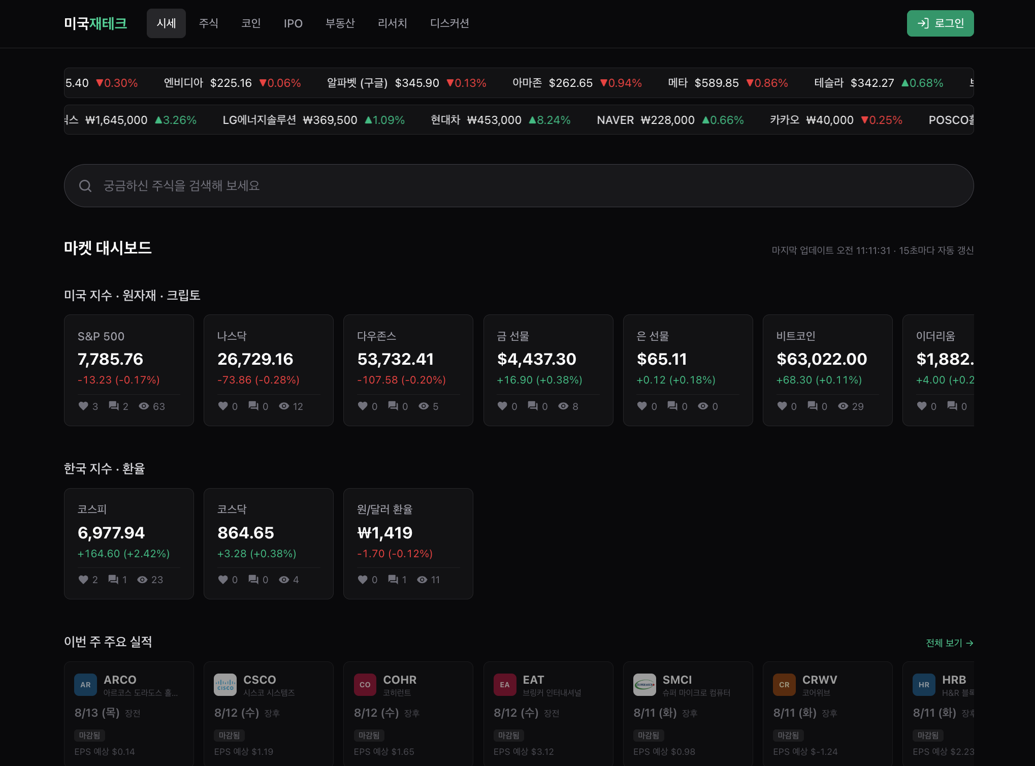Open the 주식 menu
1035x766 pixels.
[x=208, y=23]
